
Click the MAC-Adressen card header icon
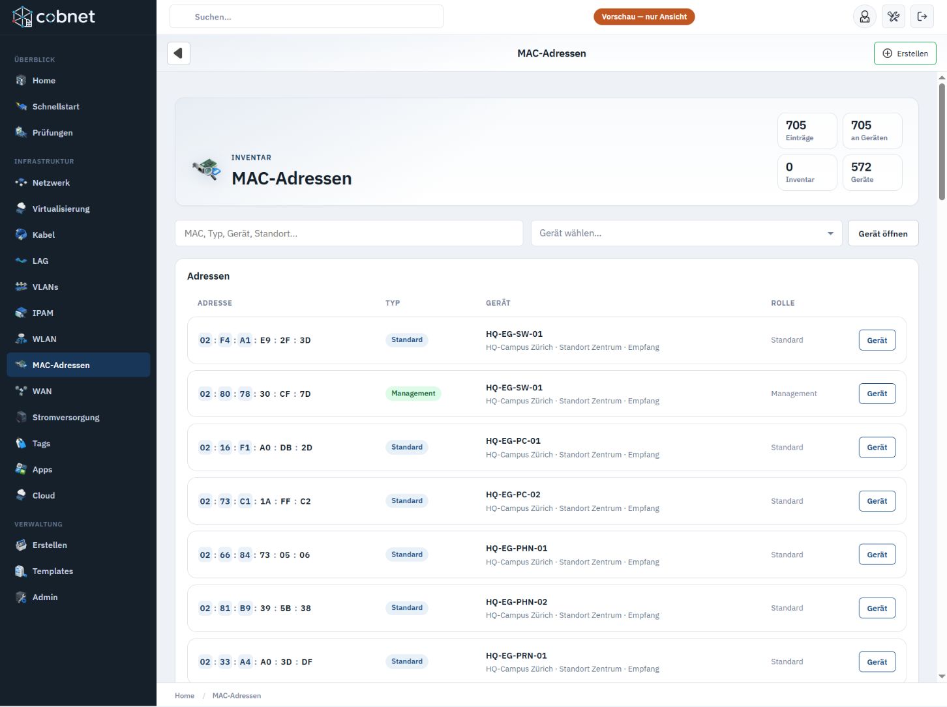[x=206, y=169]
